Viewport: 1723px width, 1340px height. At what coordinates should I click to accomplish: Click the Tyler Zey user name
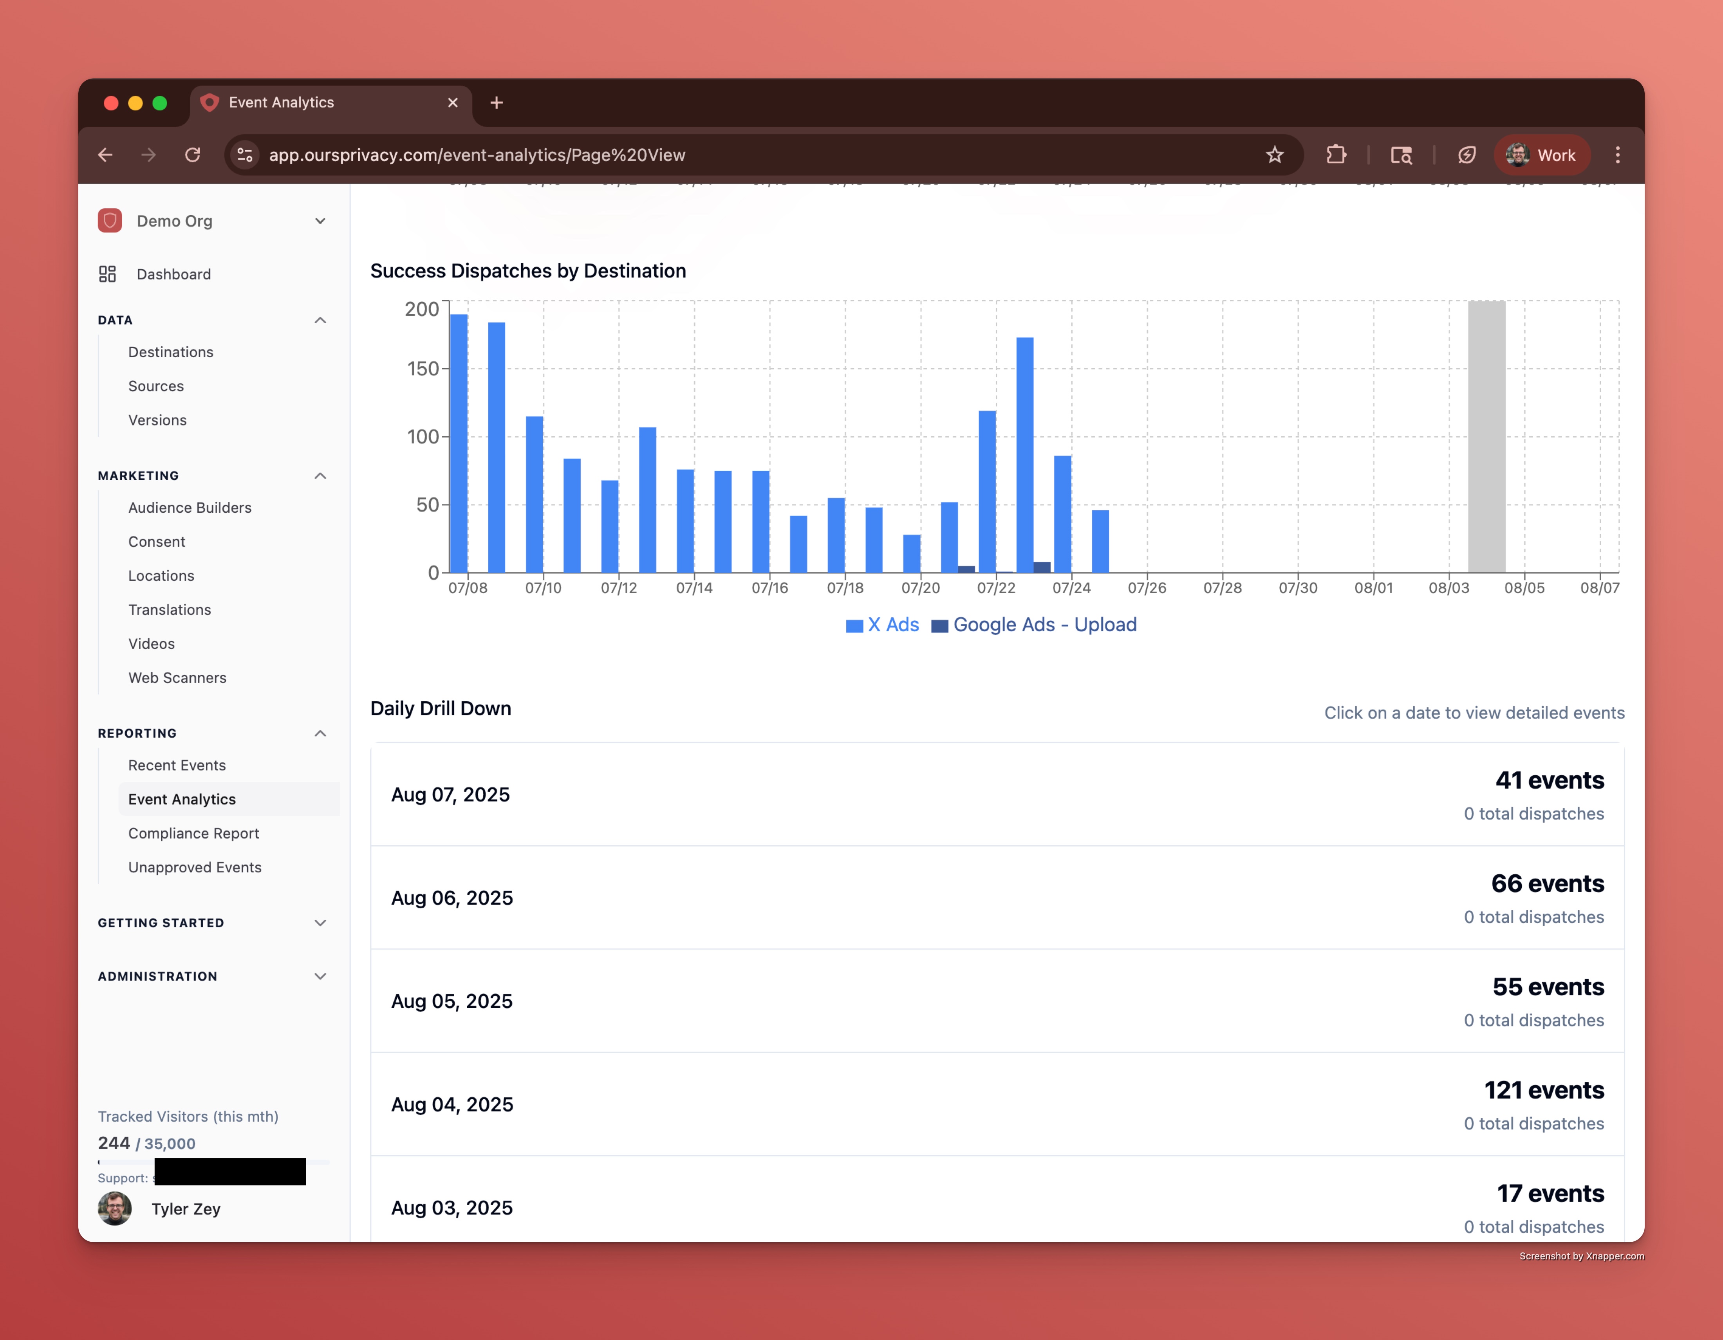click(186, 1209)
